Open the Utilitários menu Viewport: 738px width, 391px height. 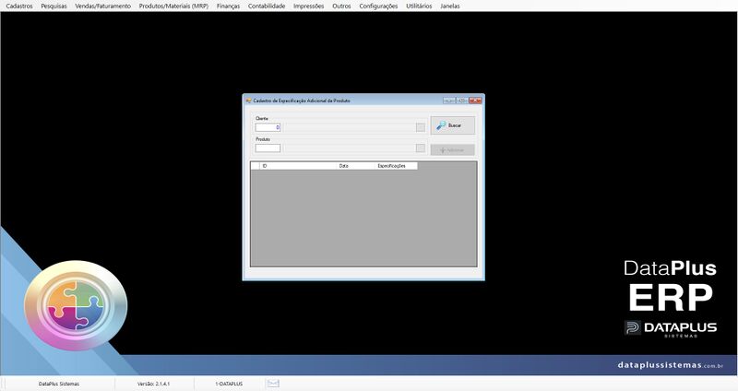tap(419, 6)
